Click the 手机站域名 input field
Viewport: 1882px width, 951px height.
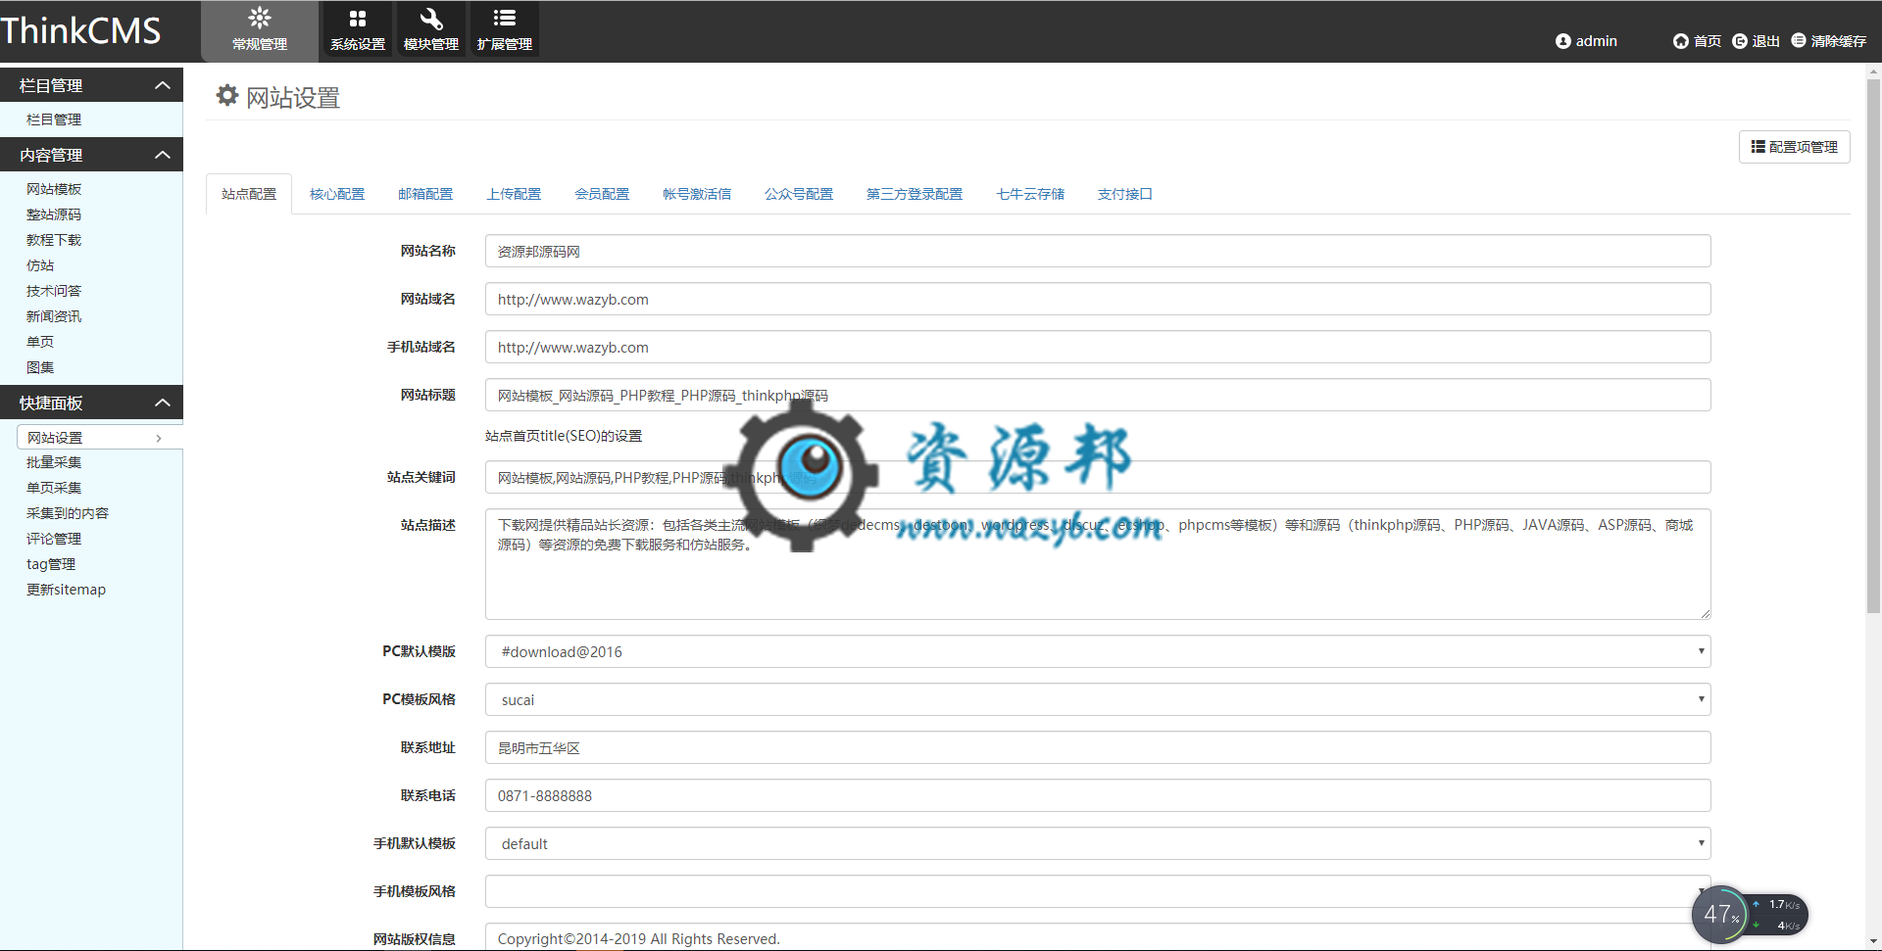pos(1098,347)
